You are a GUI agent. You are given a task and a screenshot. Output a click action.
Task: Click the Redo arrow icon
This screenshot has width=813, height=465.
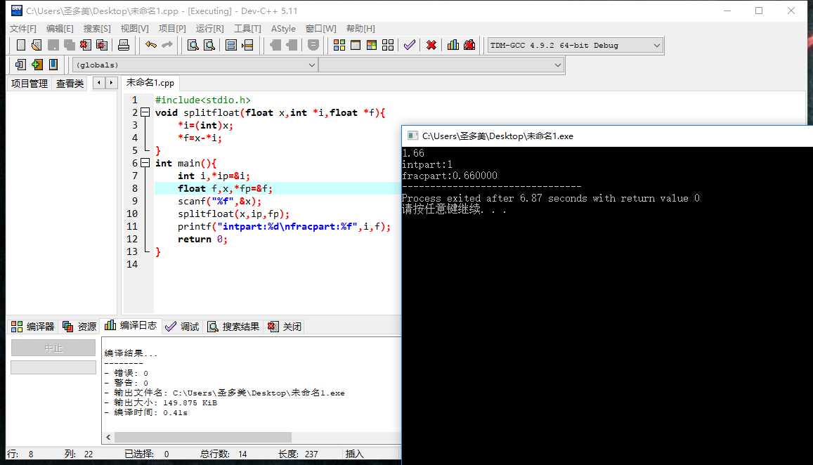coord(167,45)
